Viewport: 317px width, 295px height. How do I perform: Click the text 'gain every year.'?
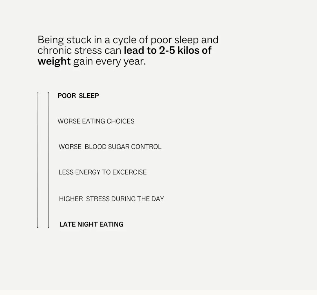[110, 61]
